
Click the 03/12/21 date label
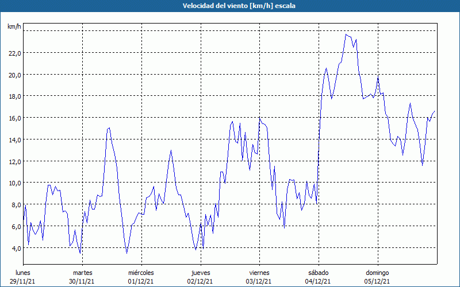click(x=259, y=281)
